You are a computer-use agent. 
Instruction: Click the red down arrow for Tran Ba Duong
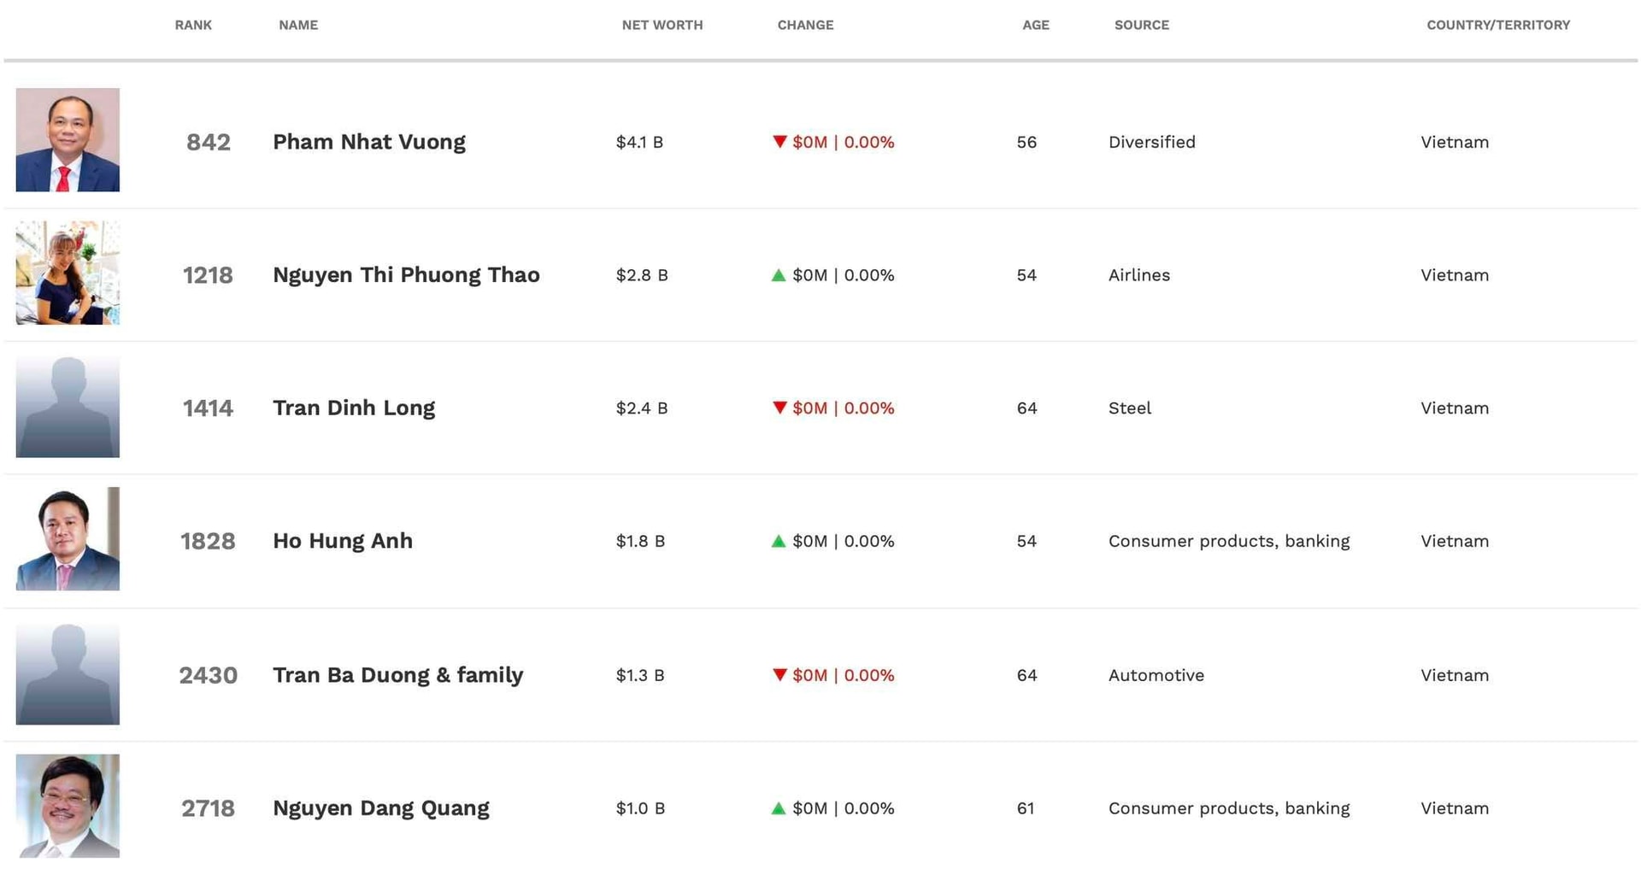tap(779, 675)
